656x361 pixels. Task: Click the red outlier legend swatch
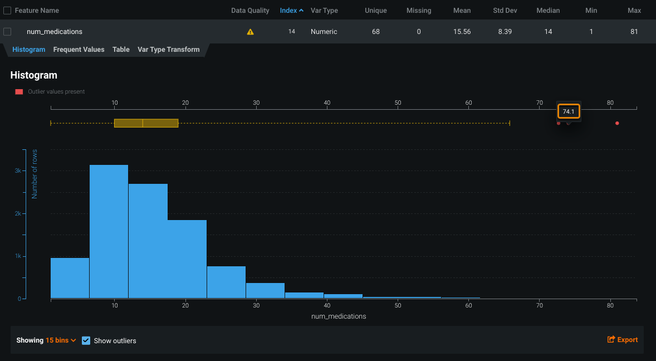(x=19, y=92)
